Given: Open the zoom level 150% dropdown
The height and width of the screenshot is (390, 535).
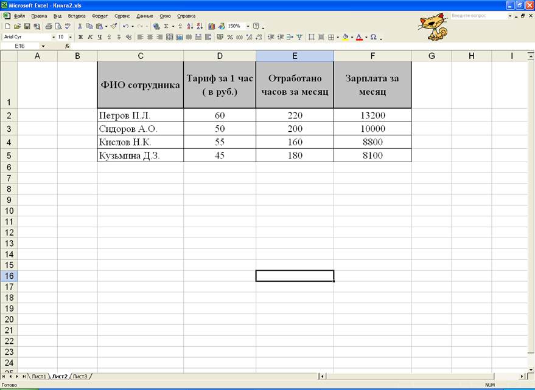Looking at the screenshot, I should click(x=248, y=27).
